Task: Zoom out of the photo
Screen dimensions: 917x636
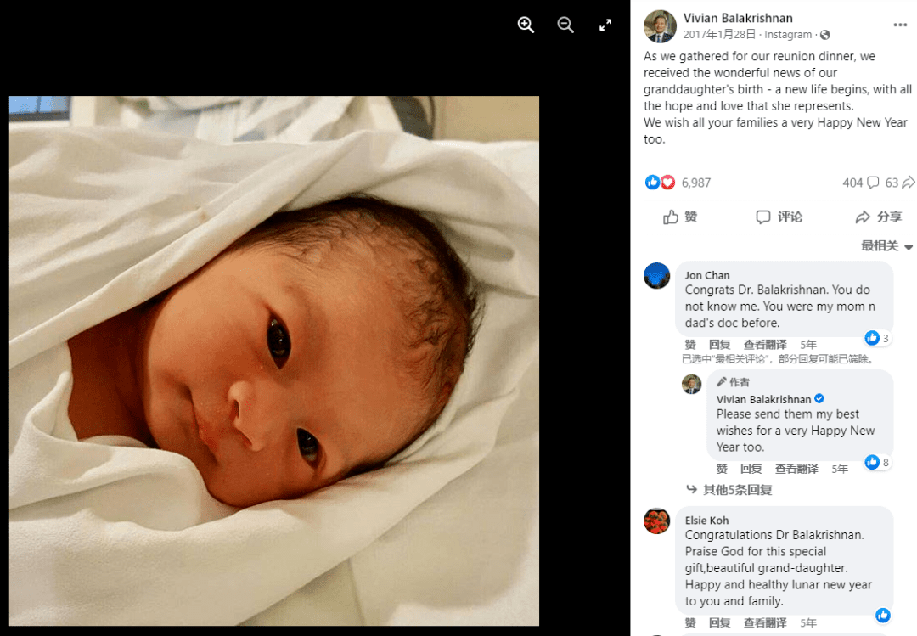Action: (565, 25)
